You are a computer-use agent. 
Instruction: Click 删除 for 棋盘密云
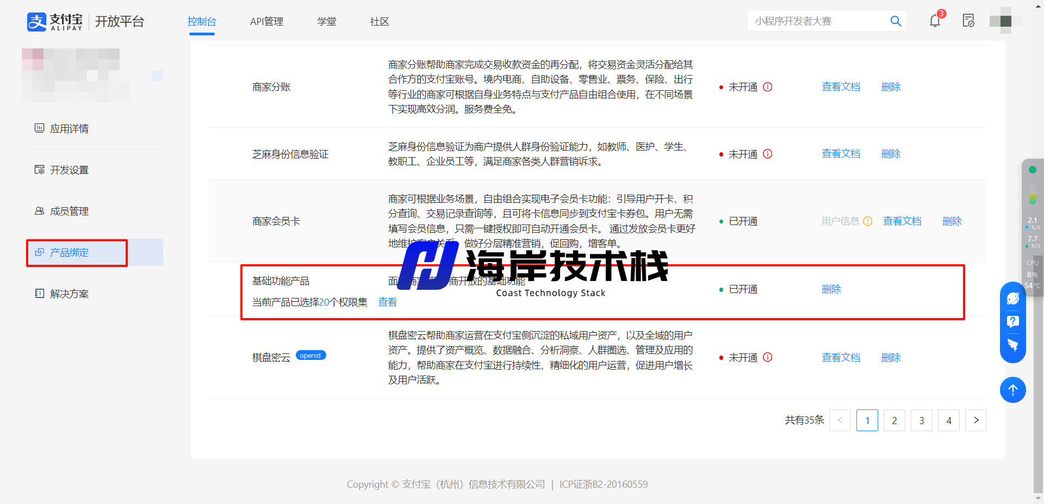[891, 358]
